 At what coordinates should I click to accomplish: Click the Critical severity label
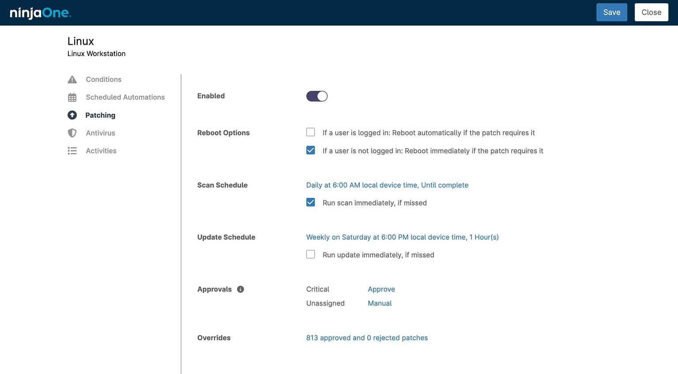[318, 289]
